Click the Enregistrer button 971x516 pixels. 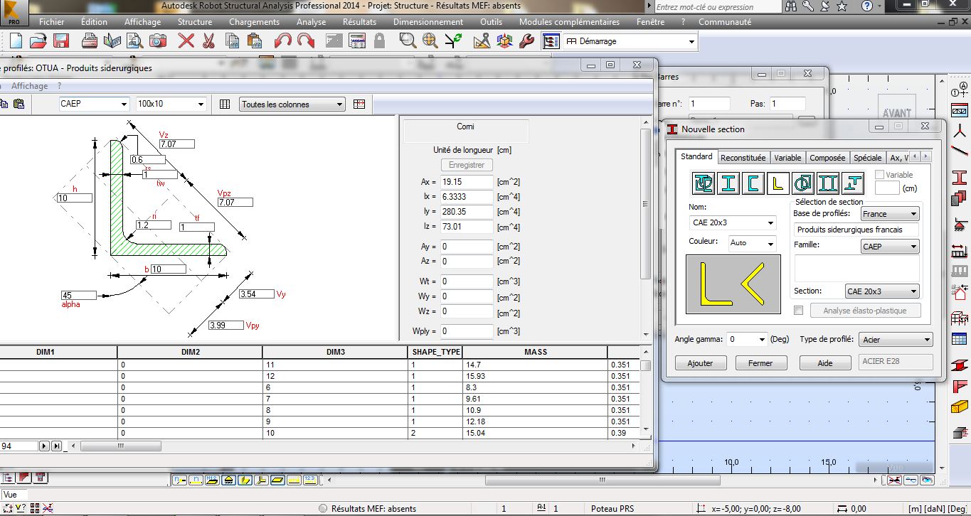[x=467, y=165]
